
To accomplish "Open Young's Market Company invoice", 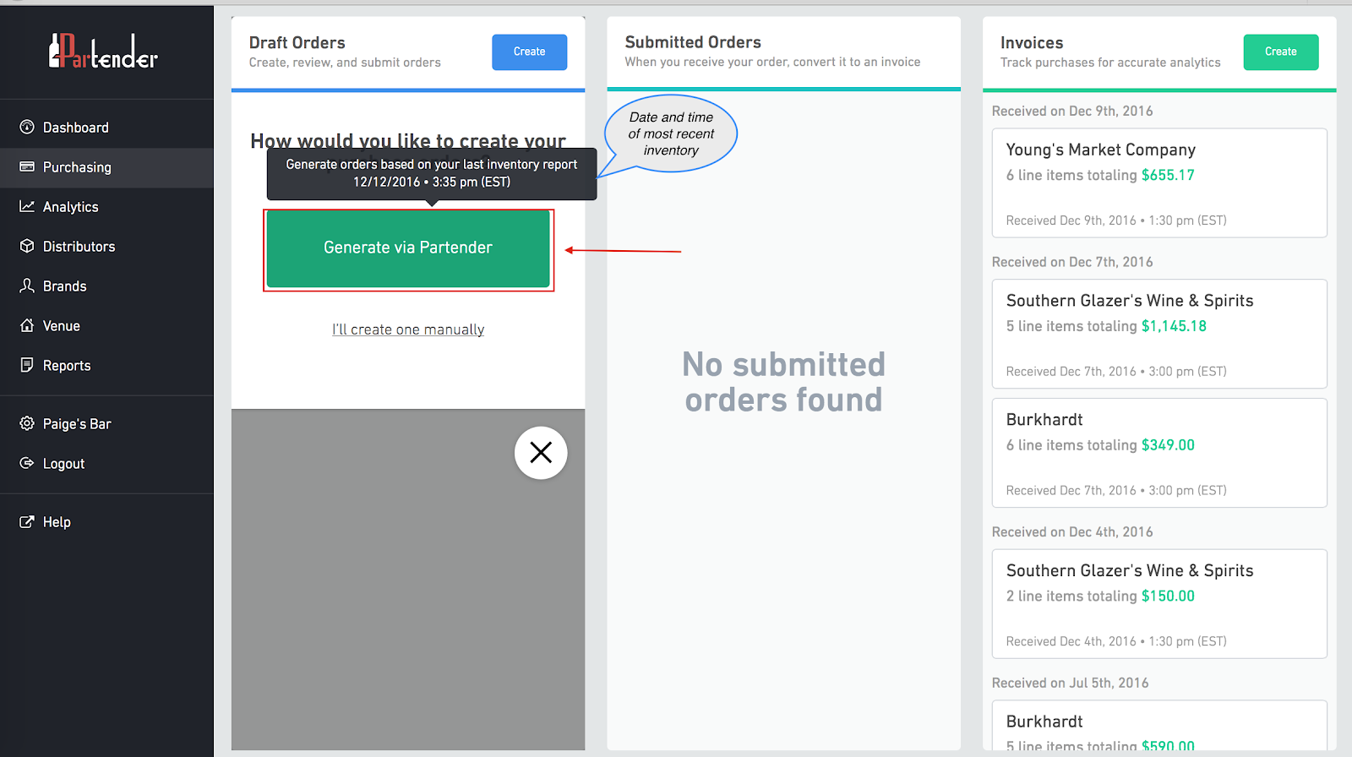I will 1159,183.
